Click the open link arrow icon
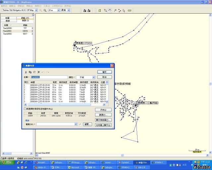The height and width of the screenshot is (170, 212). [80, 124]
